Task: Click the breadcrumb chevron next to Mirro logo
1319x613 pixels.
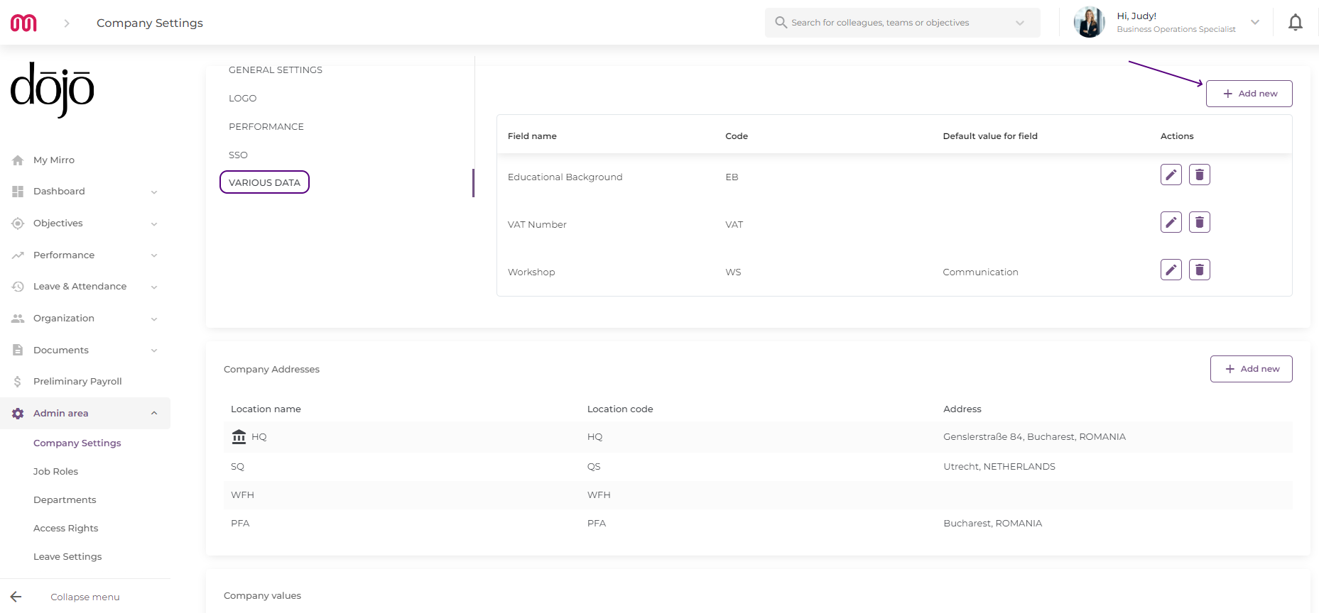Action: (x=67, y=23)
